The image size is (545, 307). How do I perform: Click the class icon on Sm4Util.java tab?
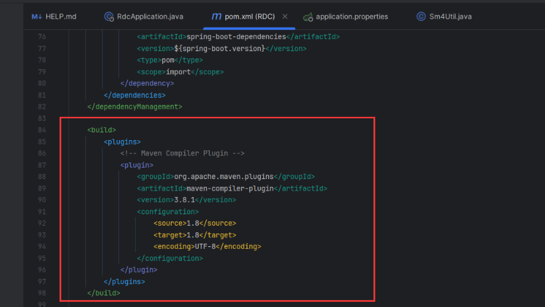coord(421,16)
